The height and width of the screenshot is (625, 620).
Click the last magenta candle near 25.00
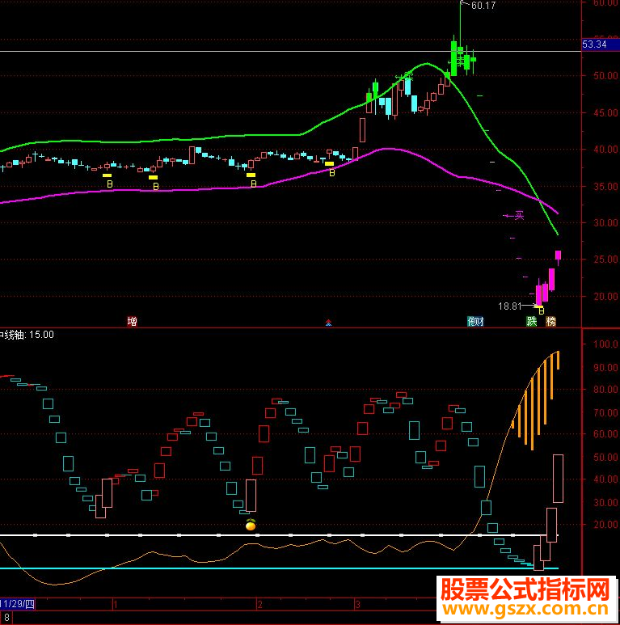[559, 255]
